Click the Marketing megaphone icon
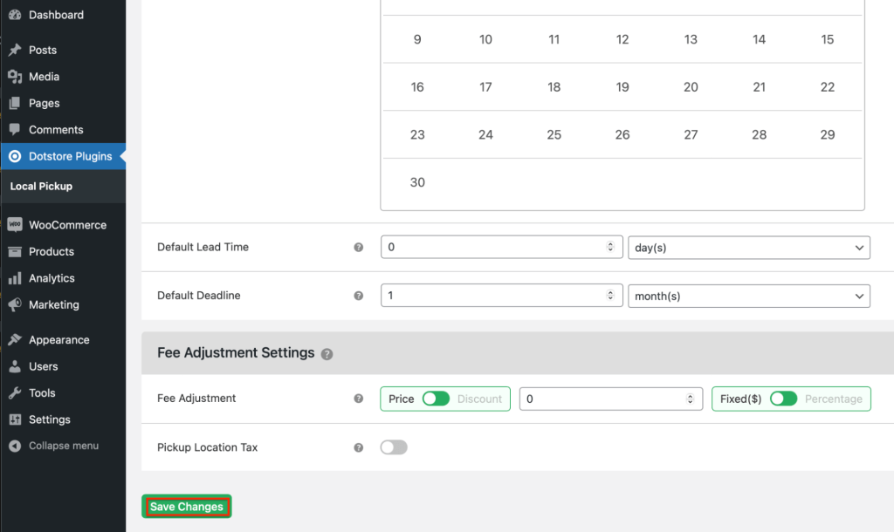Screen dimensions: 894x532 coord(15,305)
